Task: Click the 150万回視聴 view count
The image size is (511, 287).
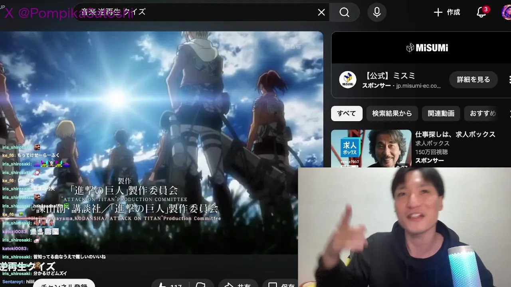Action: [x=432, y=152]
